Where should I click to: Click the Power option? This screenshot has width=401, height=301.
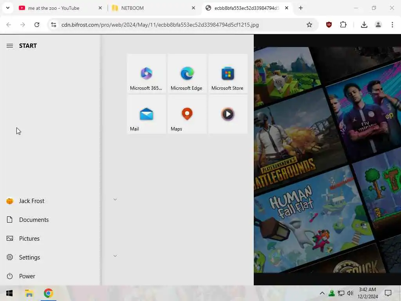(50, 276)
